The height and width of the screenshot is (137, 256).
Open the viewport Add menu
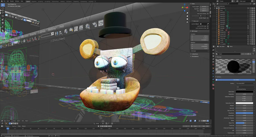(23, 121)
